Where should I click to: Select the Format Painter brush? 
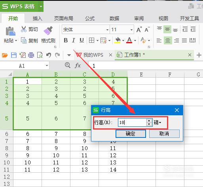pos(48,31)
